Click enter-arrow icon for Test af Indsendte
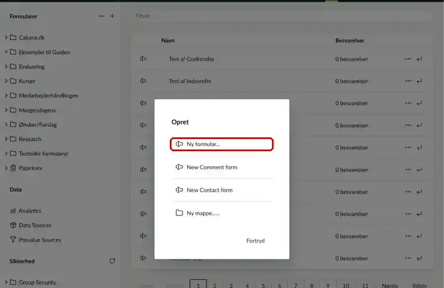The width and height of the screenshot is (444, 288). click(x=420, y=81)
